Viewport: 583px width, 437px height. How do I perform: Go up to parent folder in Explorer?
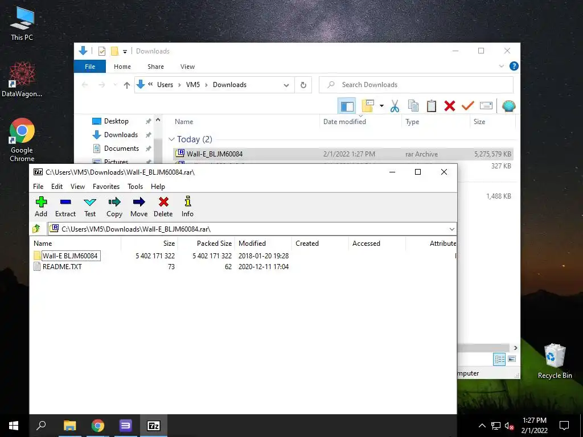click(x=127, y=85)
